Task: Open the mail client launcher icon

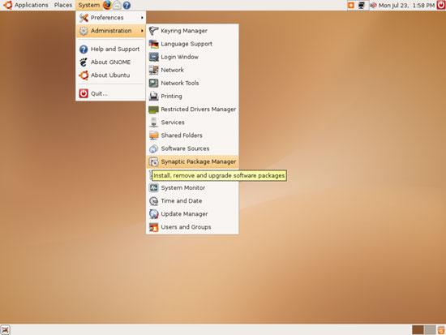Action: pos(117,5)
